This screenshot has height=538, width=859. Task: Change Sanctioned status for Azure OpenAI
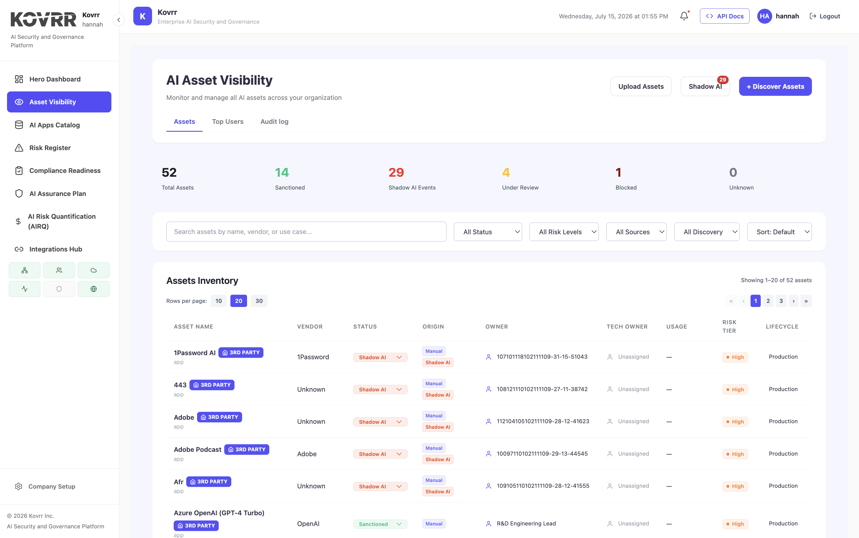pyautogui.click(x=380, y=524)
